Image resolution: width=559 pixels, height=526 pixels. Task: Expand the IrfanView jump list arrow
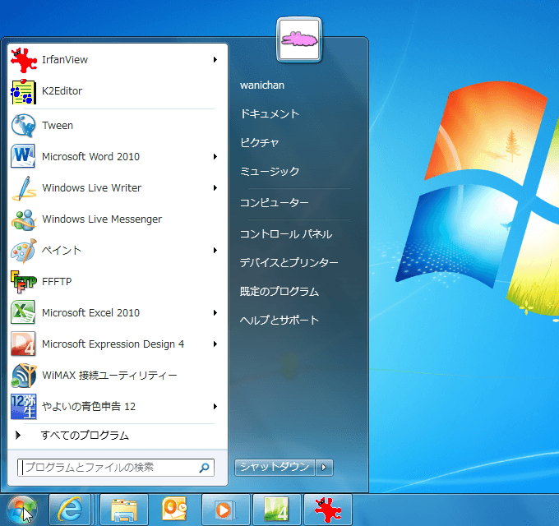(215, 60)
